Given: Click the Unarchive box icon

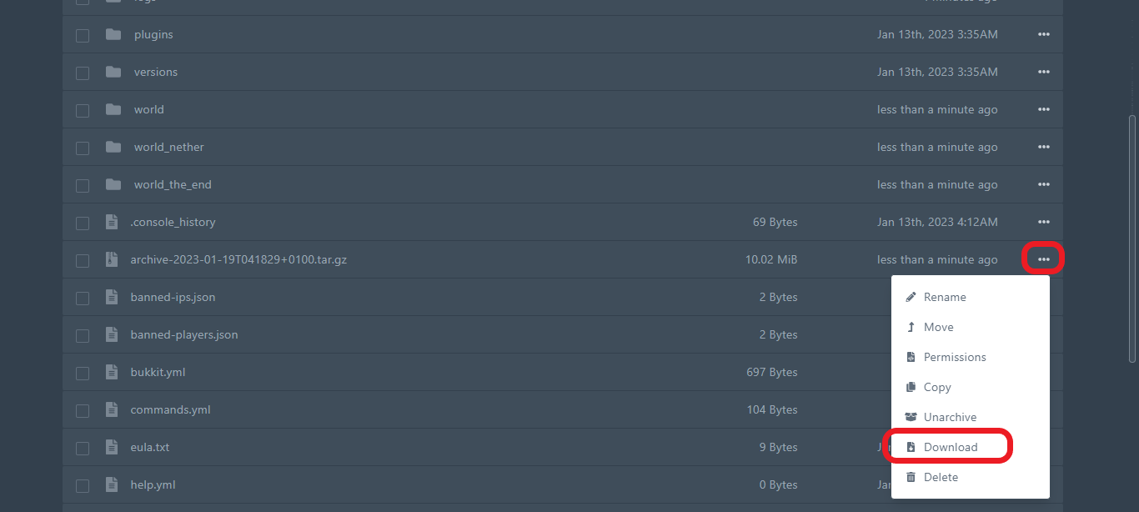Looking at the screenshot, I should pyautogui.click(x=911, y=417).
